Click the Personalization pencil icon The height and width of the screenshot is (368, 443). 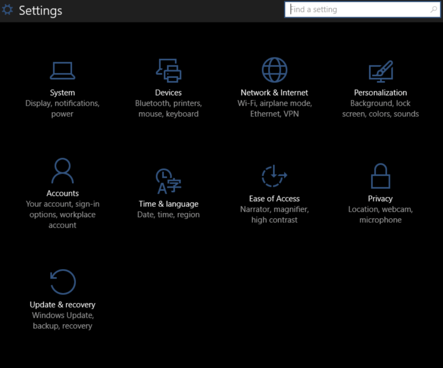(x=380, y=70)
